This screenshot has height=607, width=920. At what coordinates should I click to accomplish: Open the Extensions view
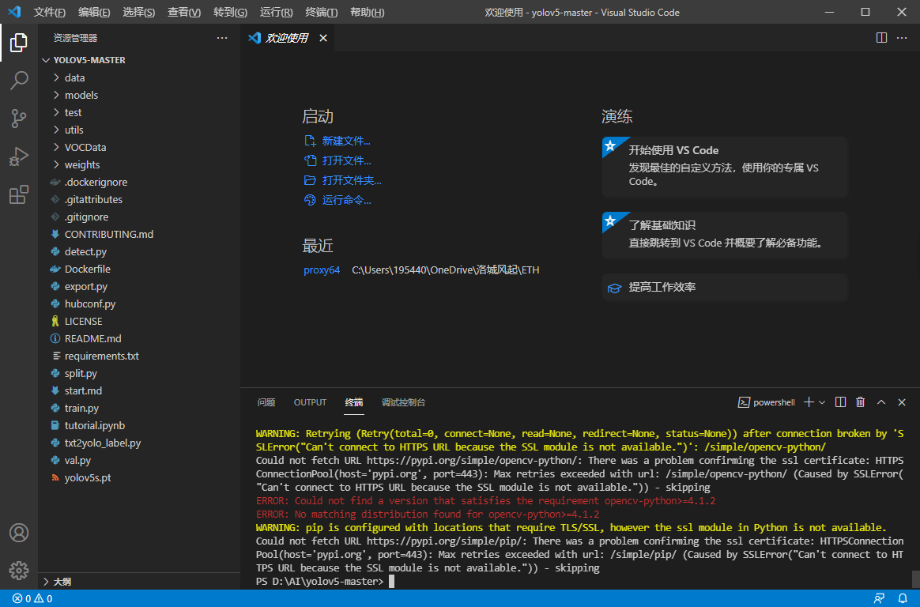pyautogui.click(x=19, y=194)
